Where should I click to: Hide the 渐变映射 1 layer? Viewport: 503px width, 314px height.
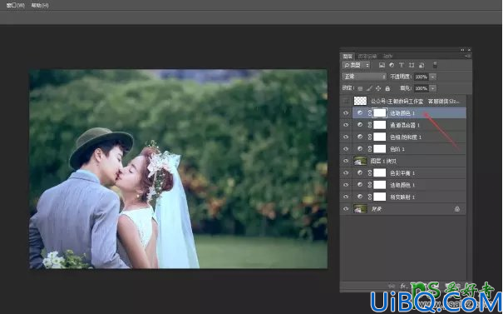point(346,197)
